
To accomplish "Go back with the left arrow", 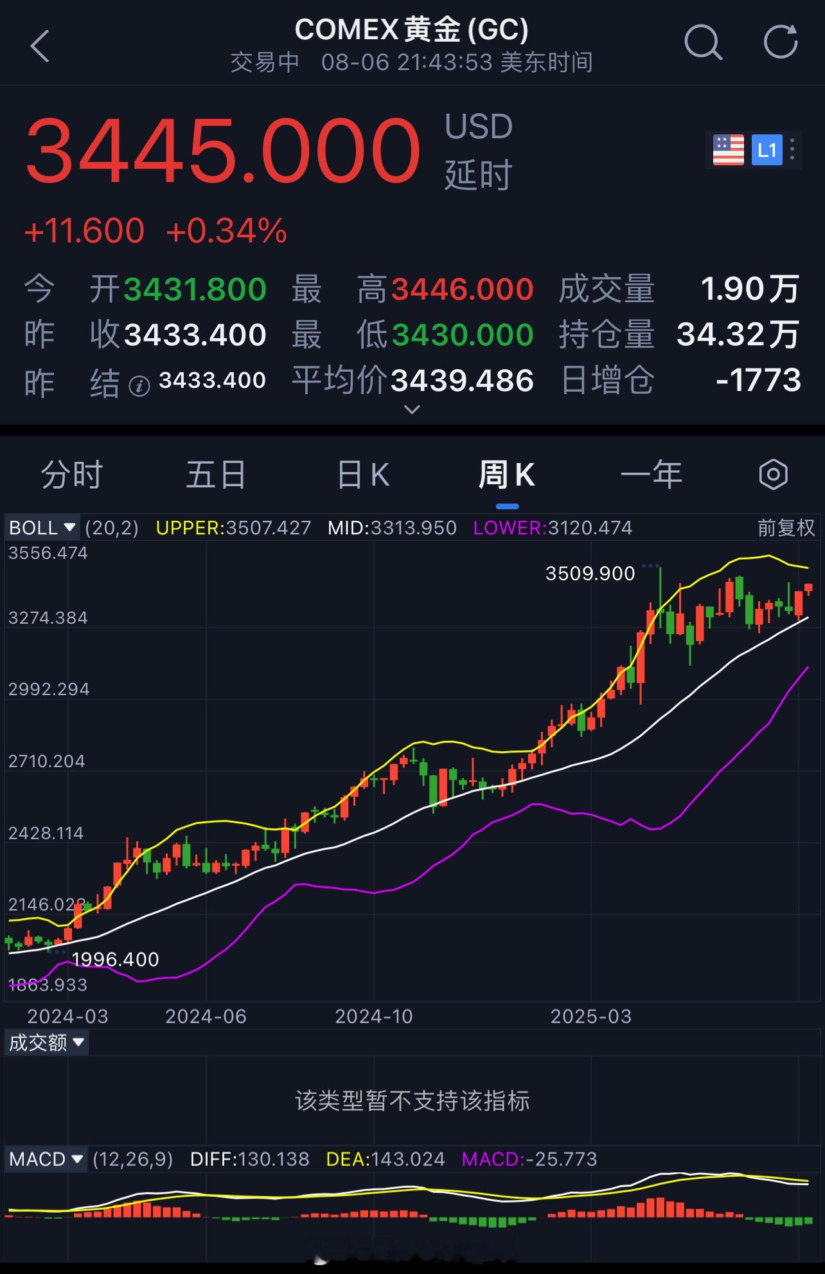I will pyautogui.click(x=40, y=46).
